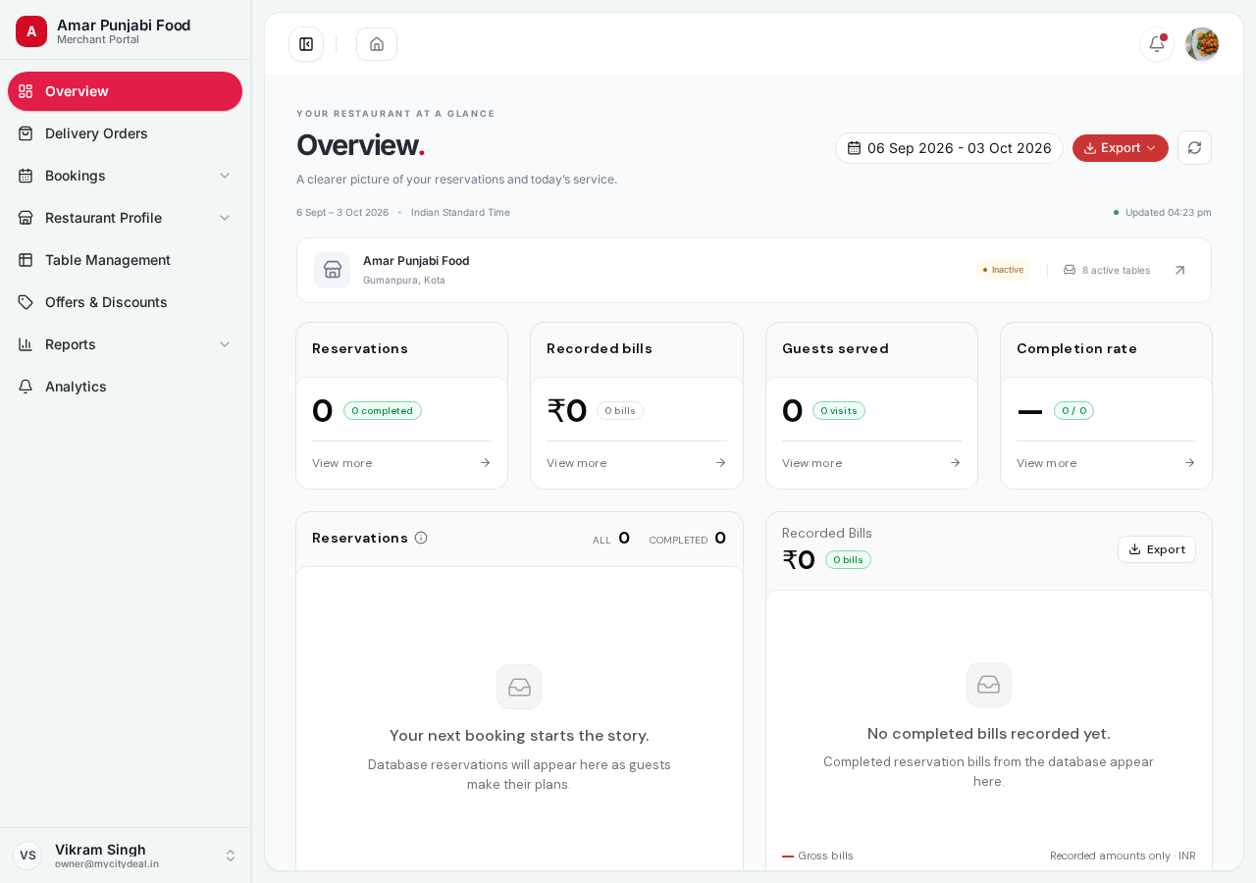Image resolution: width=1256 pixels, height=883 pixels.
Task: Click the arrow icon in Completion rate card
Action: 1189,463
